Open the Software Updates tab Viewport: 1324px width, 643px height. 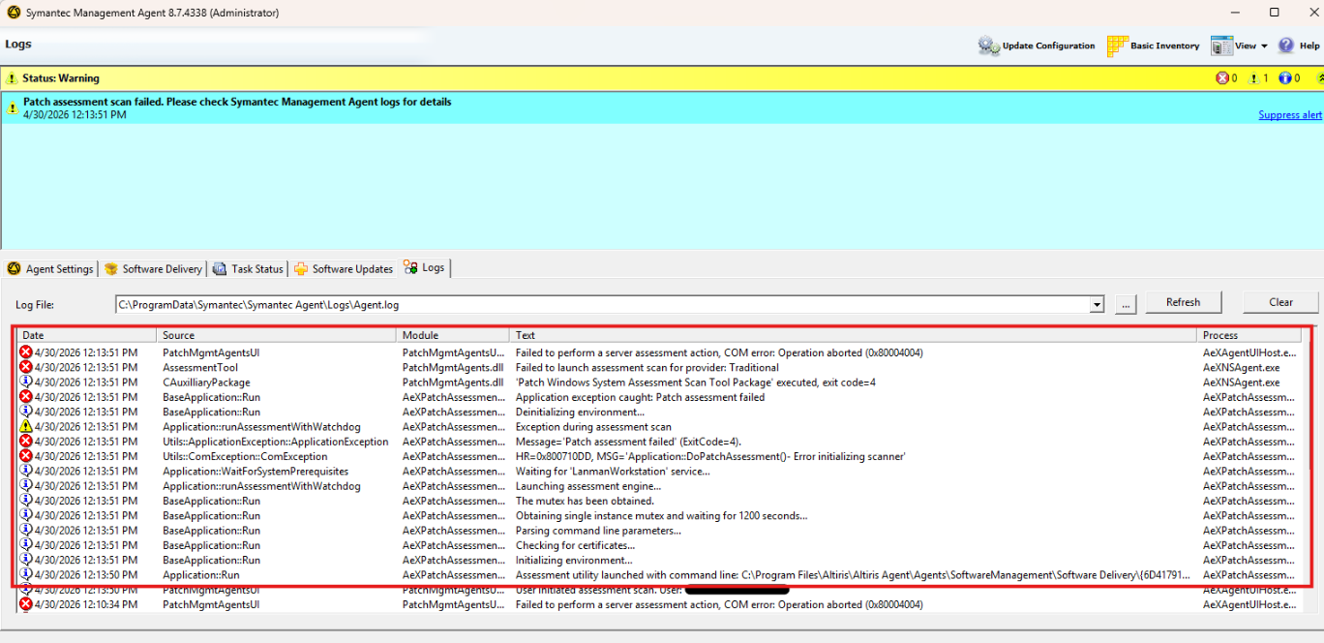point(344,269)
